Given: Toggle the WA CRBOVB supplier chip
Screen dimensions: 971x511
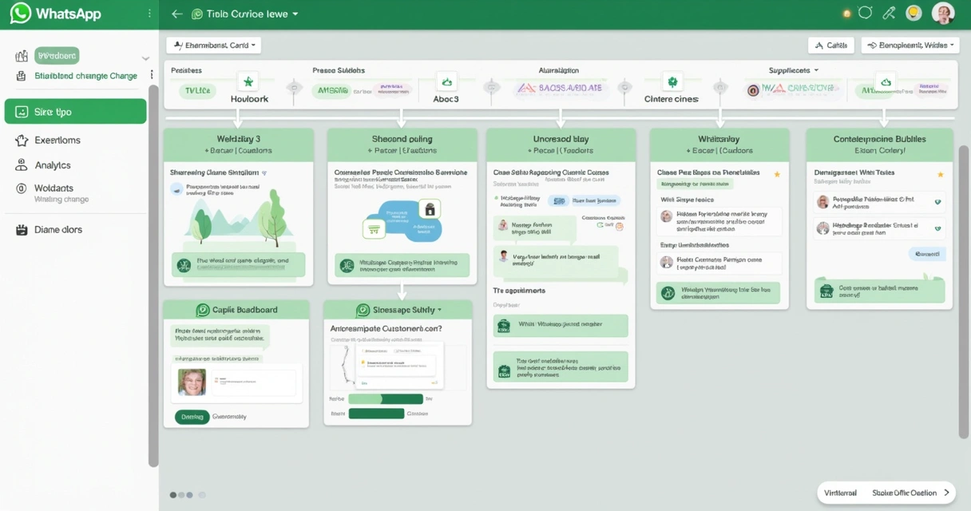Looking at the screenshot, I should pyautogui.click(x=794, y=90).
